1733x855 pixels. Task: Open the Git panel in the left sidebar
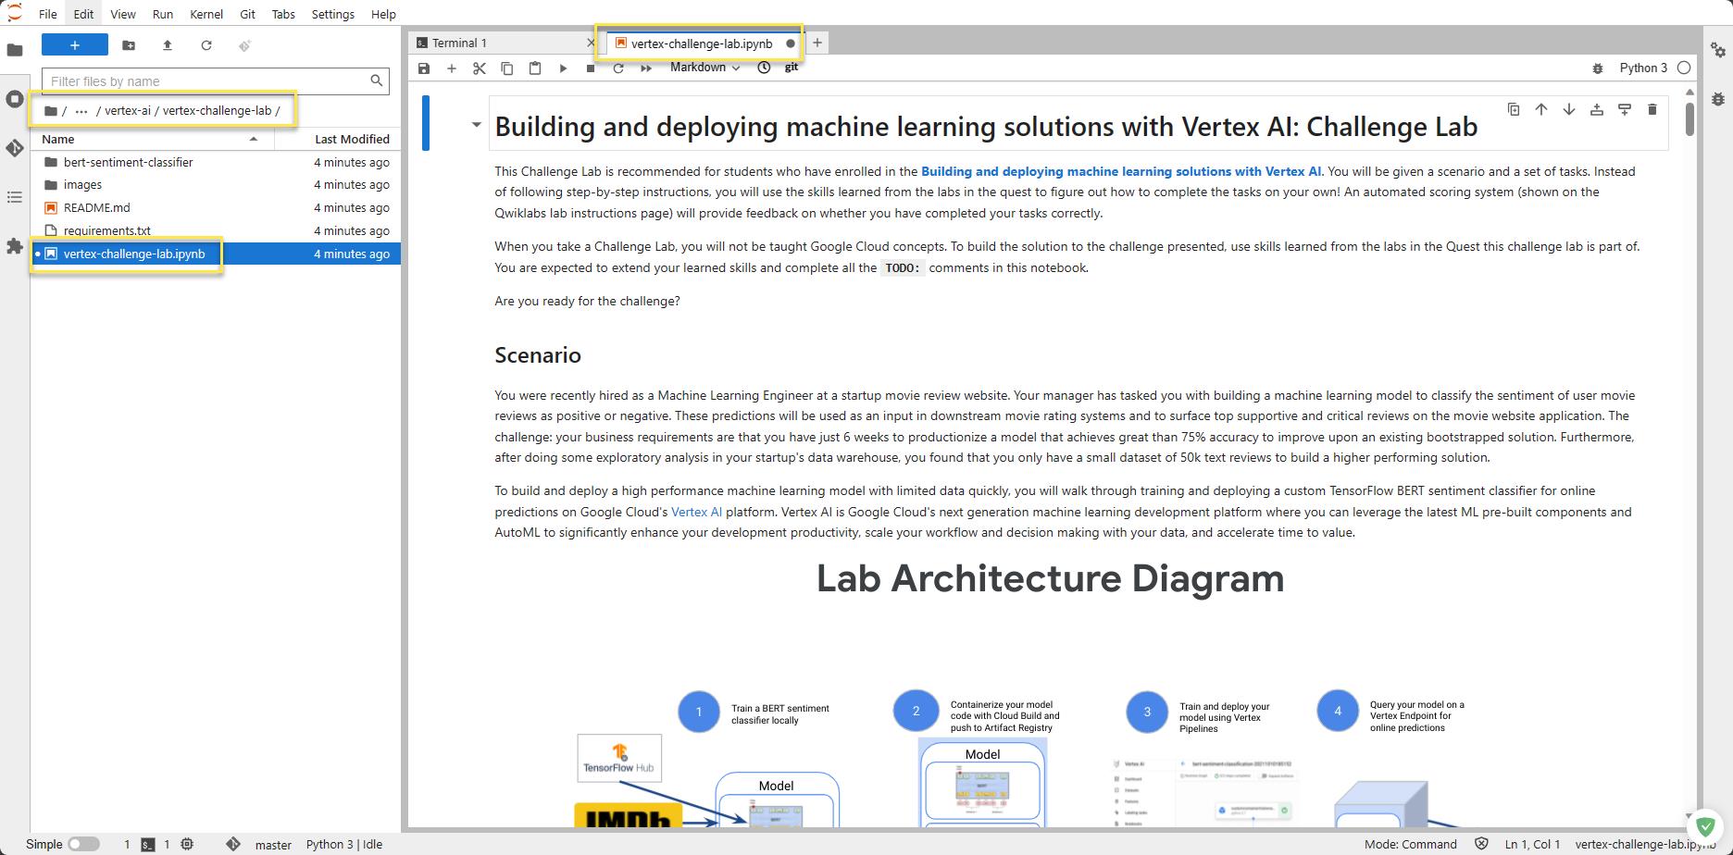pyautogui.click(x=15, y=148)
